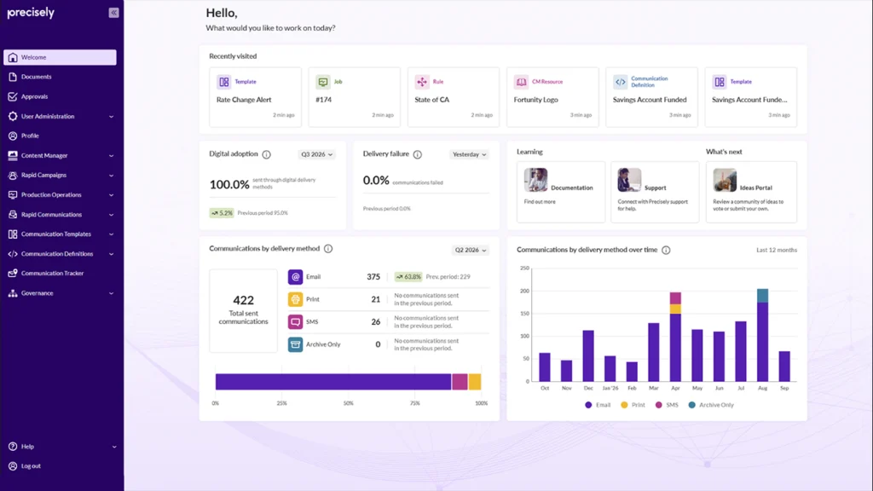Open the Q2 2026 period dropdown

(x=471, y=250)
